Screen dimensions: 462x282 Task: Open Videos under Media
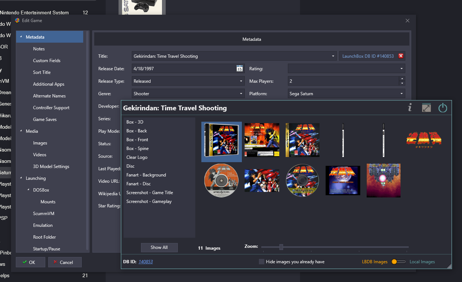coord(40,155)
